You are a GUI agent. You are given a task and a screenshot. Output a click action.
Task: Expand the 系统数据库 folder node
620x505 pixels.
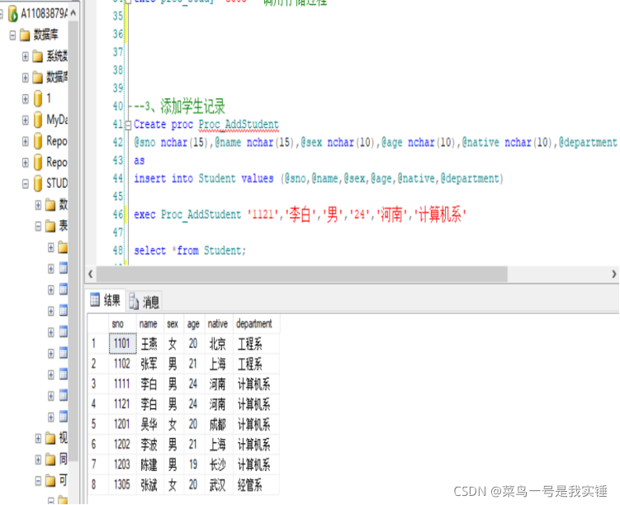tap(26, 56)
